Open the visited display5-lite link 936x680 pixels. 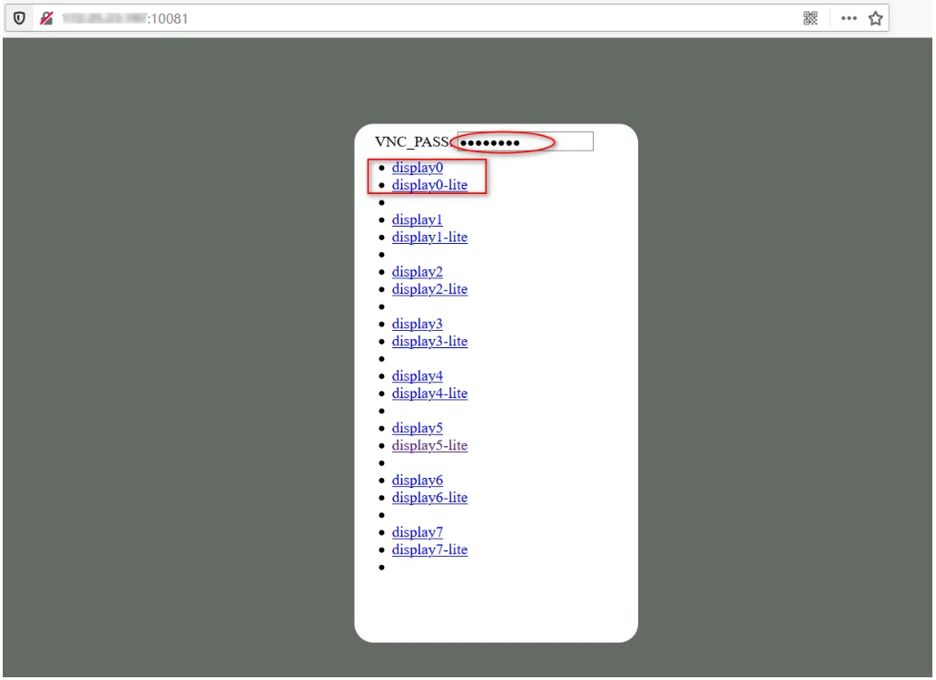point(429,445)
